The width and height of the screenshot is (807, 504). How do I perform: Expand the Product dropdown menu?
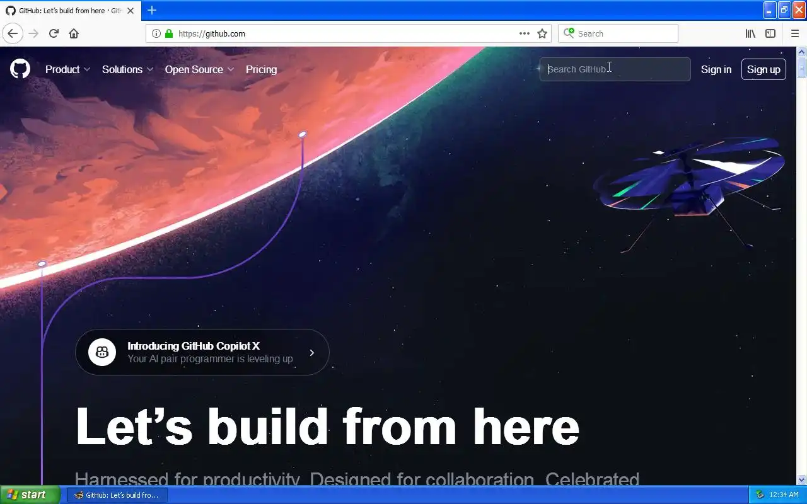point(67,69)
